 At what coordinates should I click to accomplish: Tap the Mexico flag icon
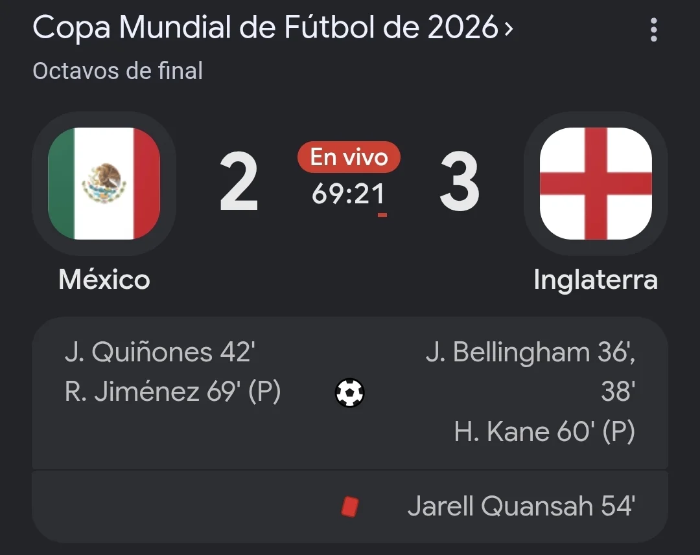[x=104, y=183]
